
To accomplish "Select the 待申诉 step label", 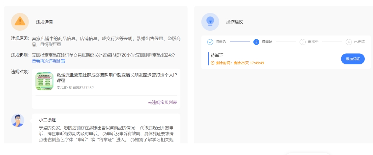I will (220, 42).
